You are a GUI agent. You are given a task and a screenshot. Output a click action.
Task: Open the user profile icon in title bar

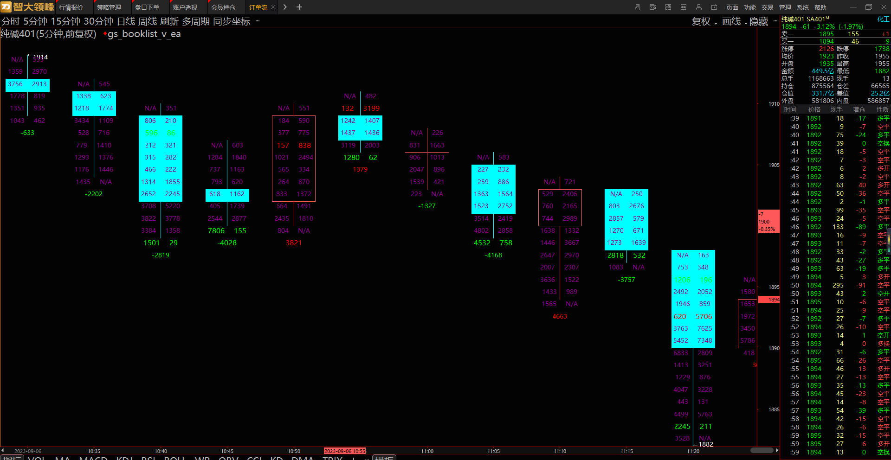pyautogui.click(x=699, y=7)
